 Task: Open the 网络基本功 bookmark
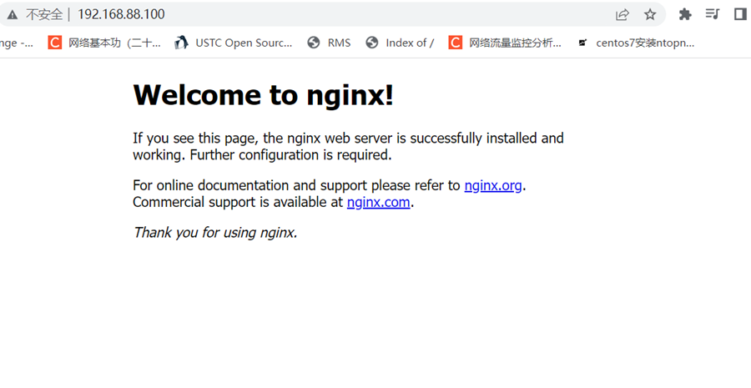(x=104, y=43)
